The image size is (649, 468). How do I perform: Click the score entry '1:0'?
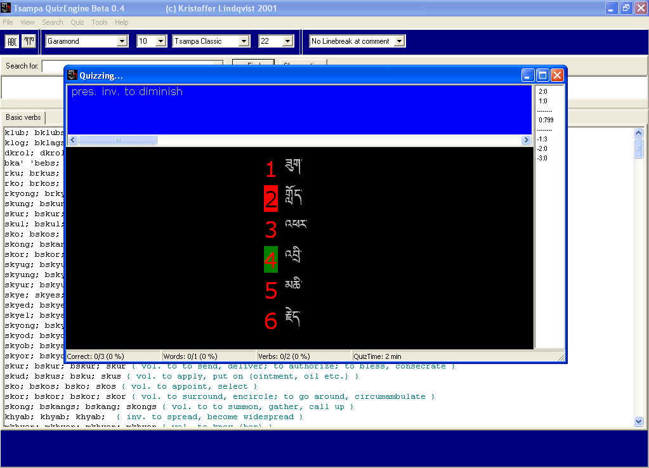[x=542, y=101]
